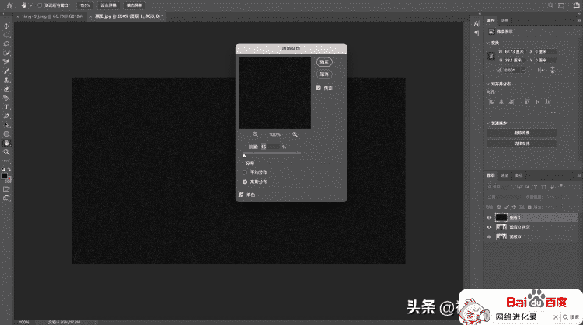
Task: Open the foreground color swatch
Action: click(x=4, y=176)
